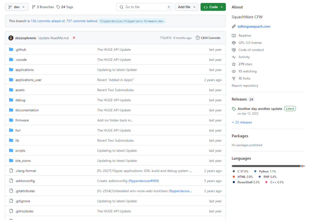This screenshot has height=220, width=311.
Task: Open the 'Revert "Added in Apps!"' commit message
Action: (116, 80)
